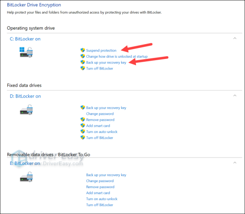Click the D: drive lock icon
245x214 pixels.
26,110
